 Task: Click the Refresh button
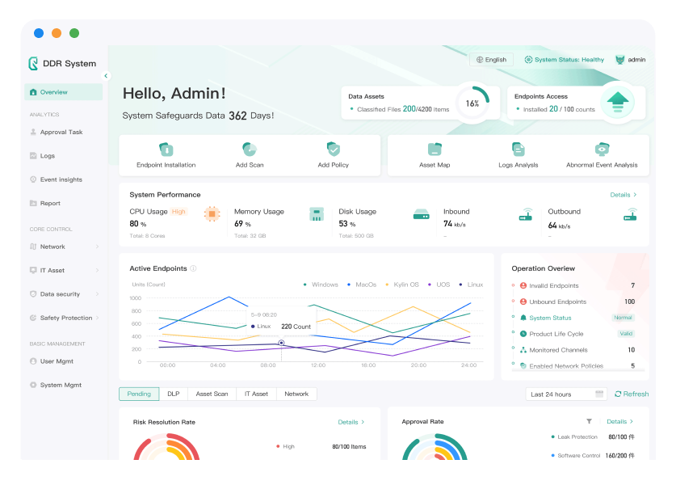coord(632,394)
